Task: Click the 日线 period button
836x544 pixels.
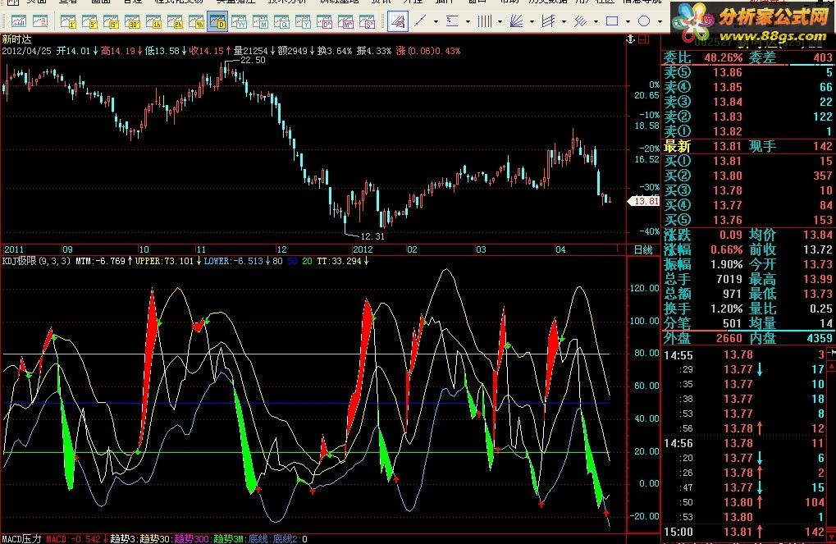Action: [x=643, y=249]
